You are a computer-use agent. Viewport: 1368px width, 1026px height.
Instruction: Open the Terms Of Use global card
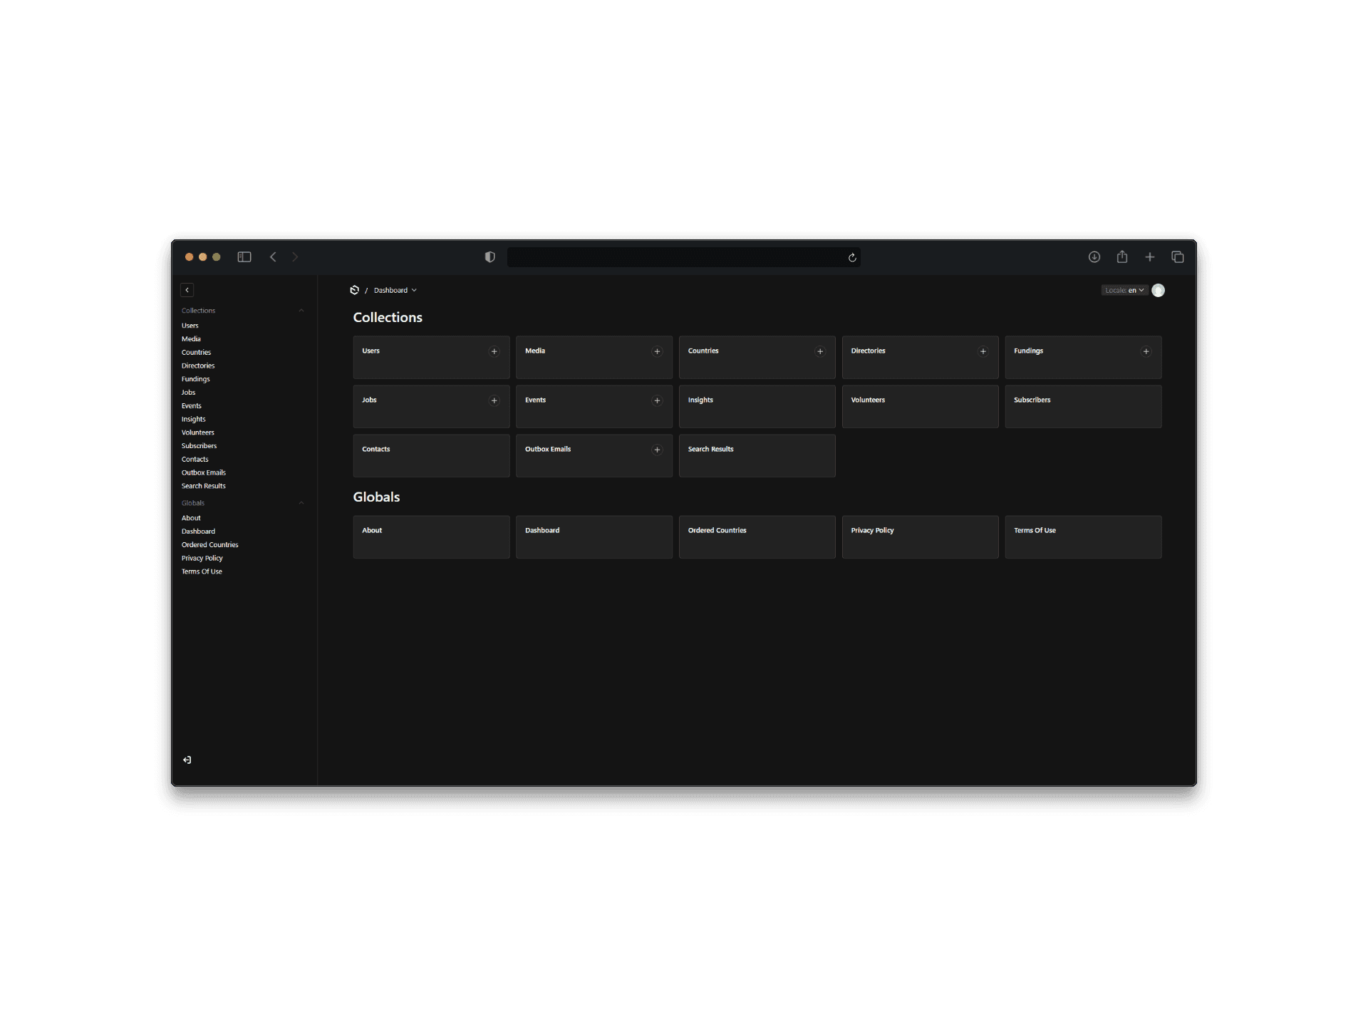1083,537
